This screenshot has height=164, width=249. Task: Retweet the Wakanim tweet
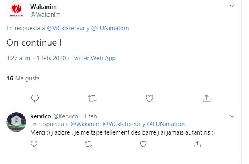pyautogui.click(x=92, y=98)
